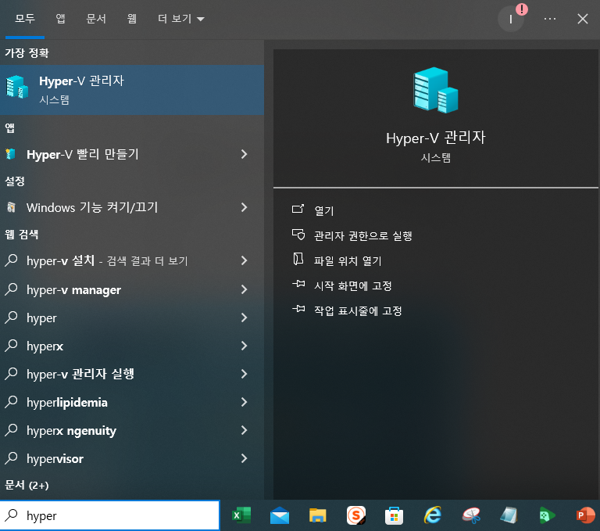Open Excel from the taskbar
Image resolution: width=600 pixels, height=531 pixels.
point(241,515)
